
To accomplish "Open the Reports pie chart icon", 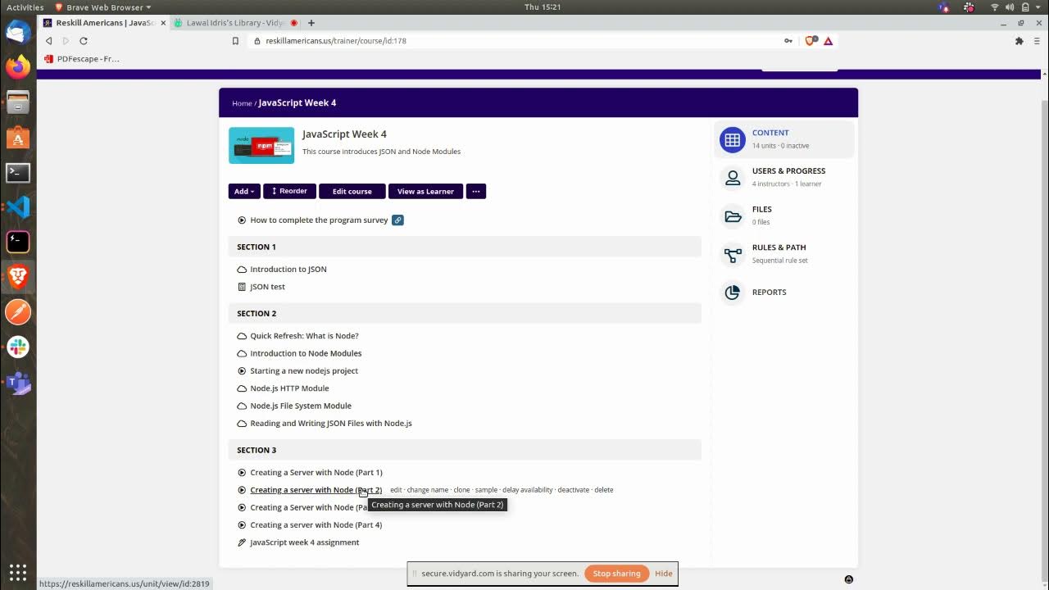I will pos(732,293).
